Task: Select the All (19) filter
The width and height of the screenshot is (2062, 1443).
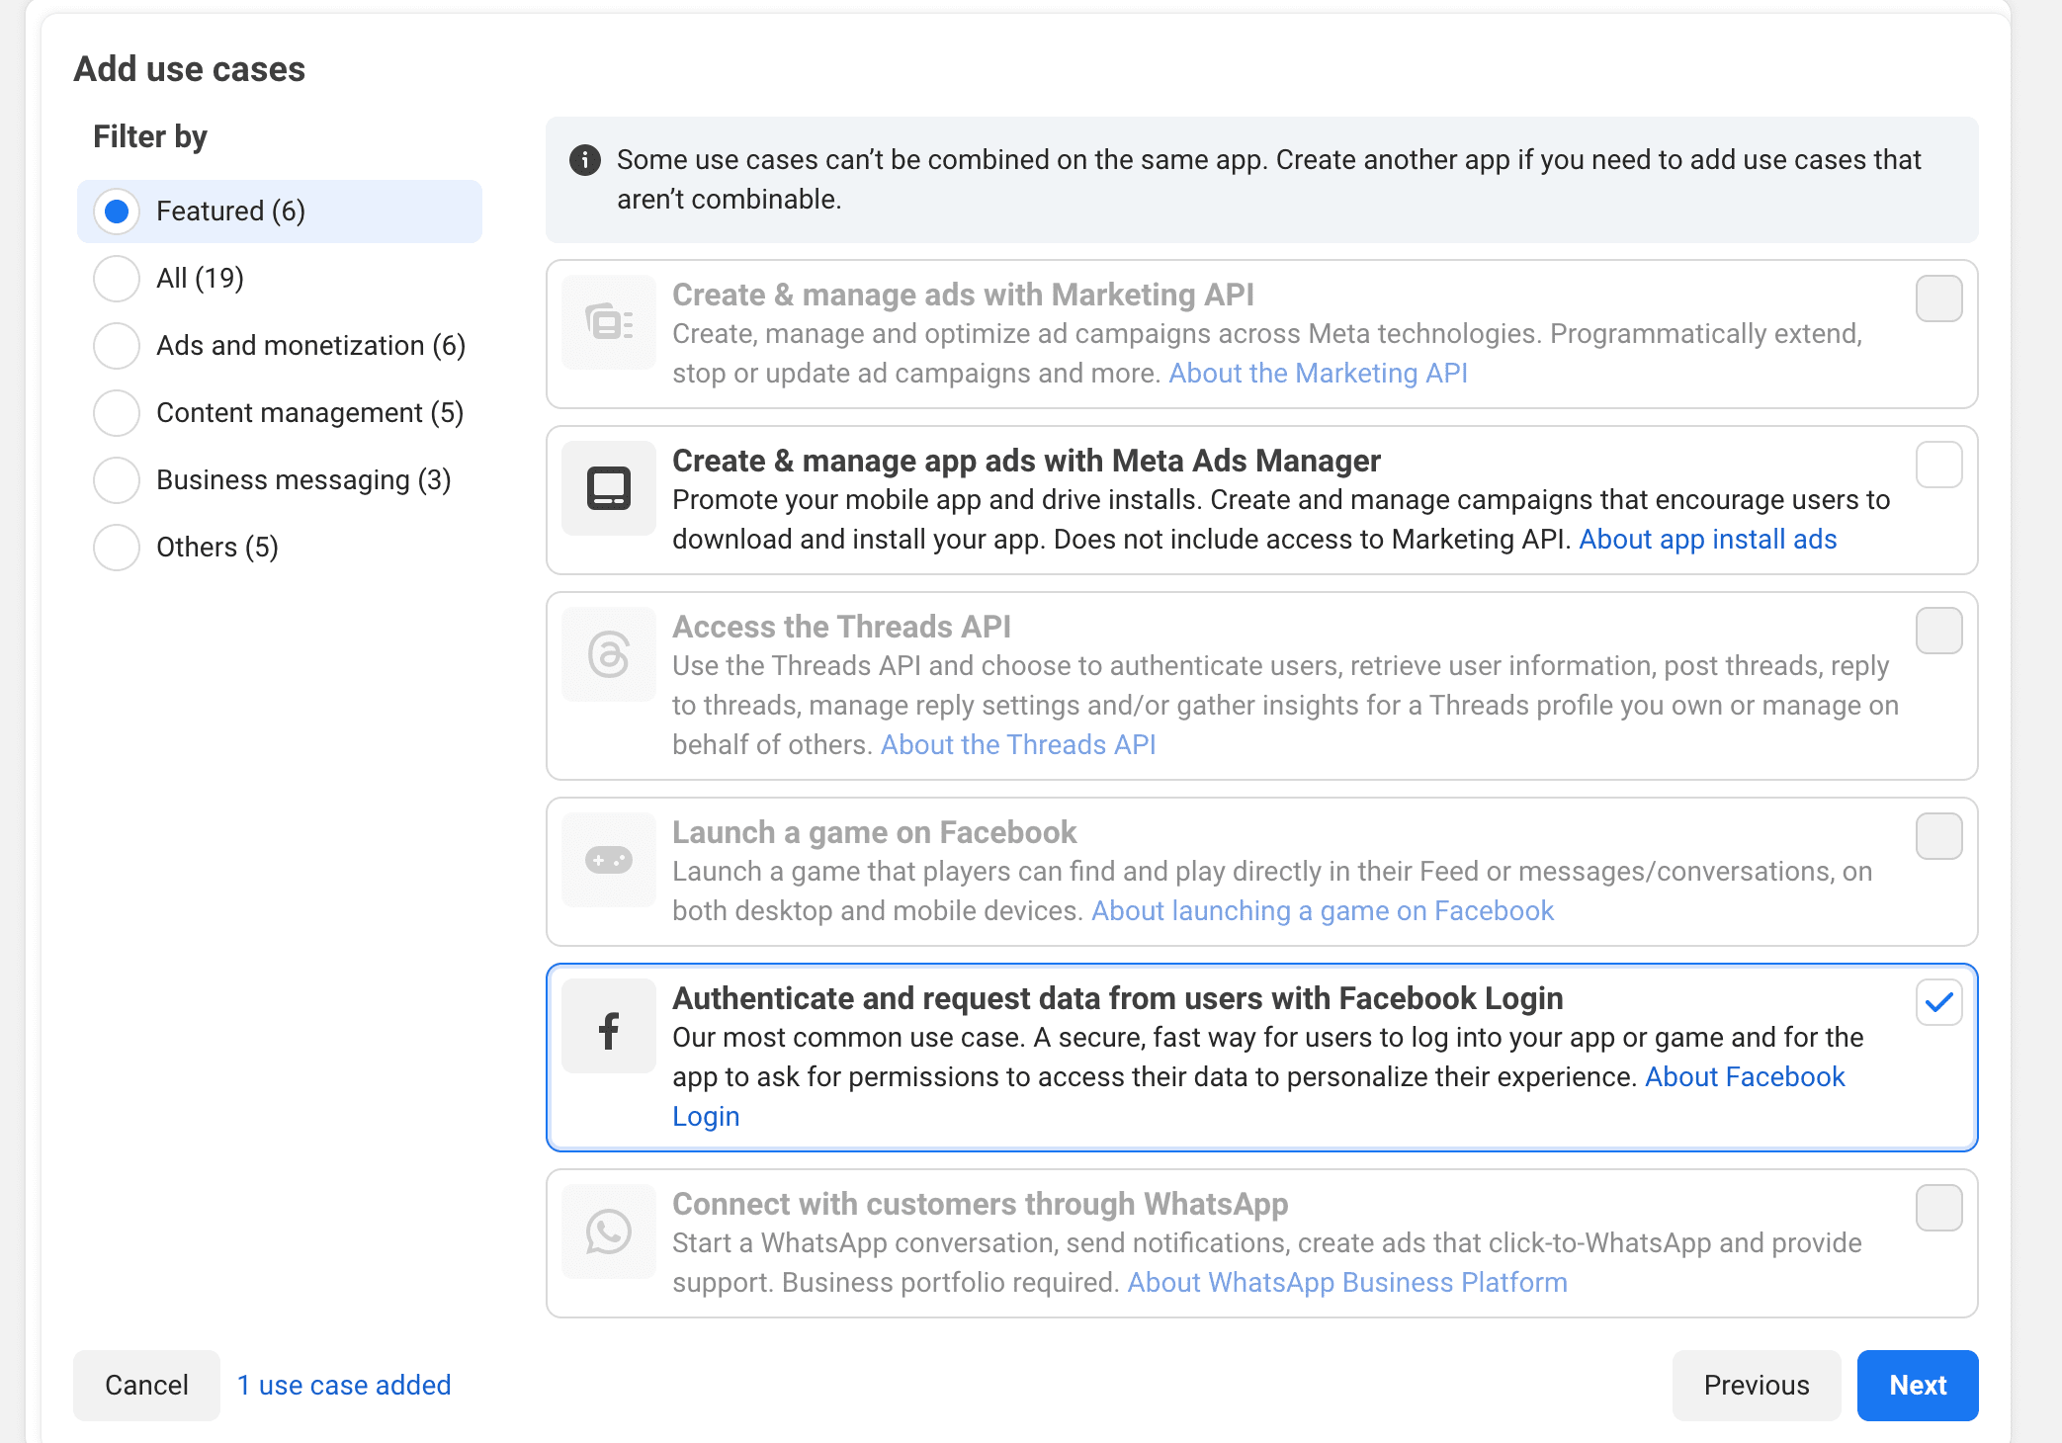Action: point(117,279)
